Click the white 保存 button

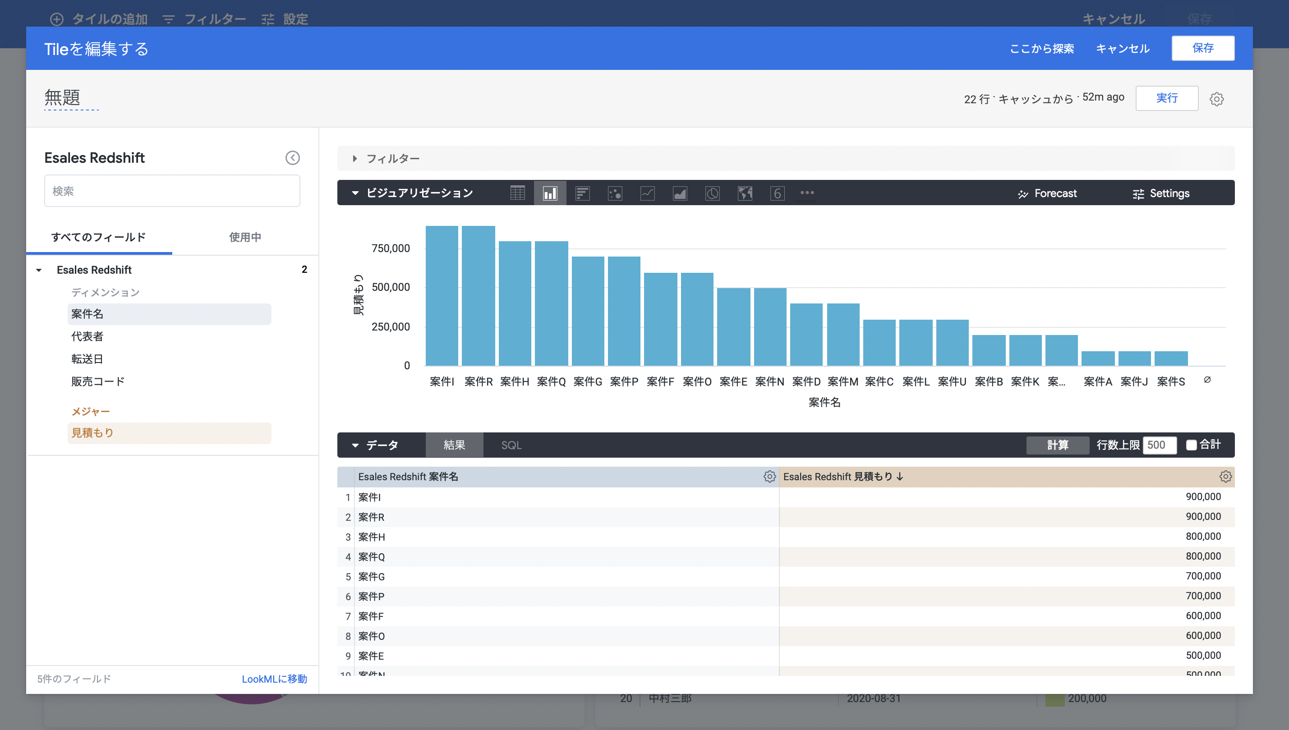coord(1203,48)
